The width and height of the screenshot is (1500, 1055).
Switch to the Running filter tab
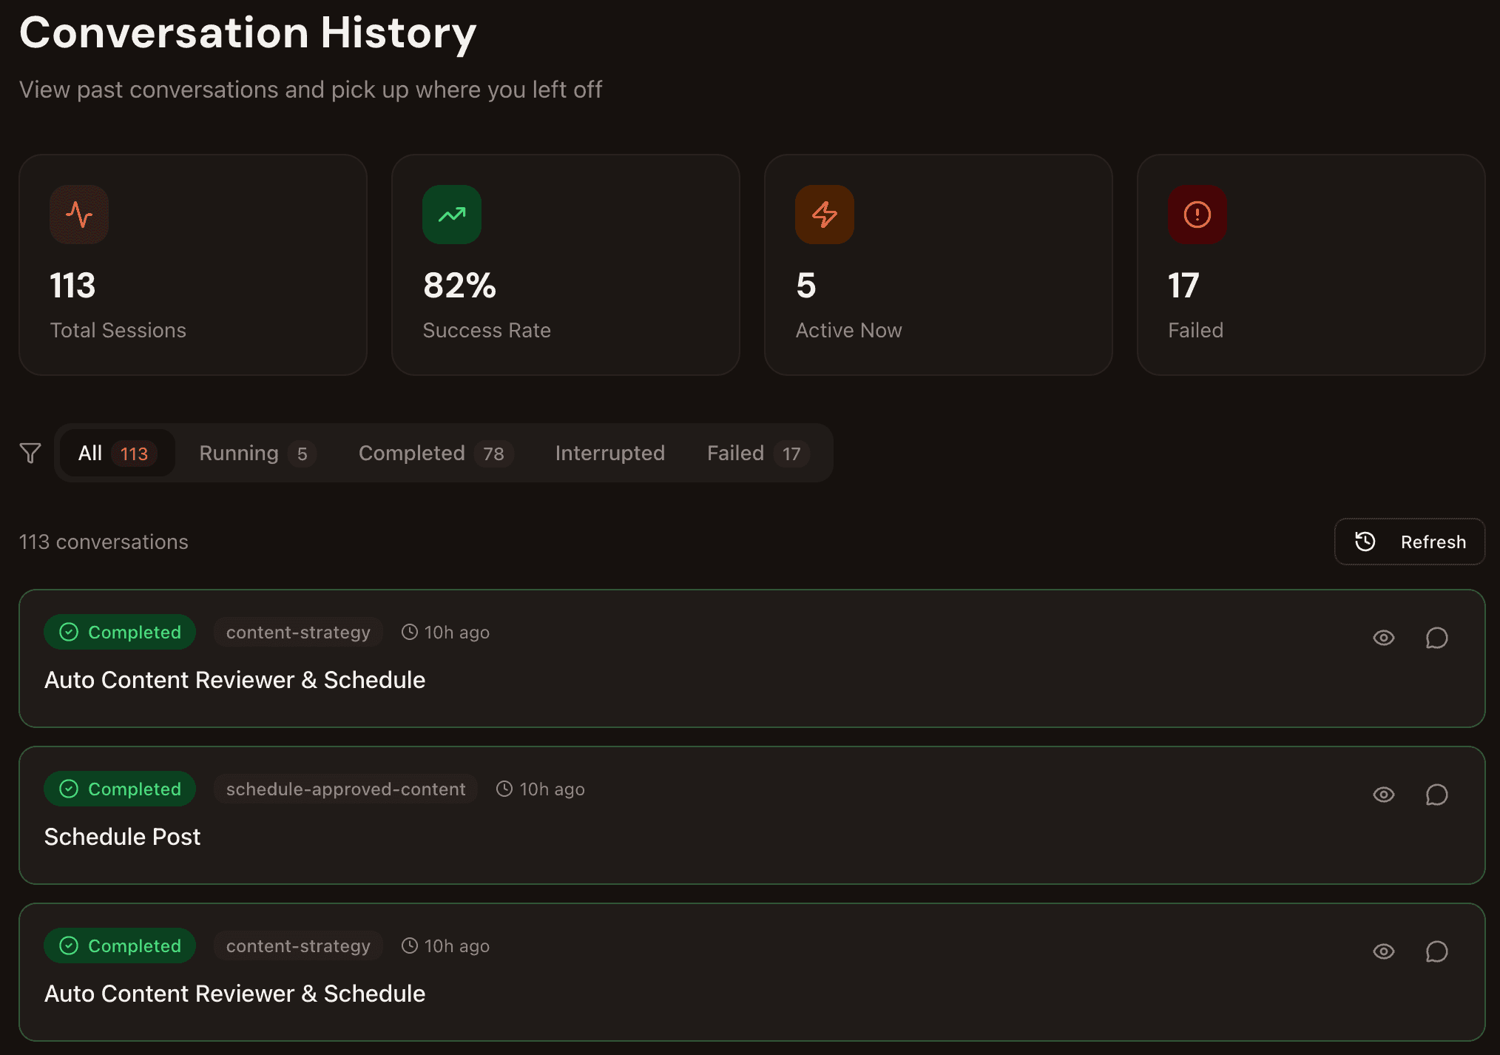pos(257,453)
